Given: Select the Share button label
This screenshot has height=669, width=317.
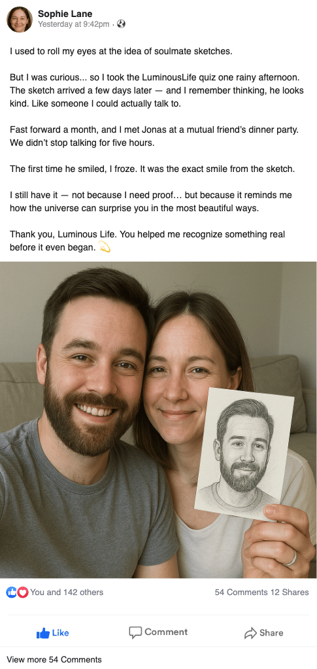Looking at the screenshot, I should [271, 633].
